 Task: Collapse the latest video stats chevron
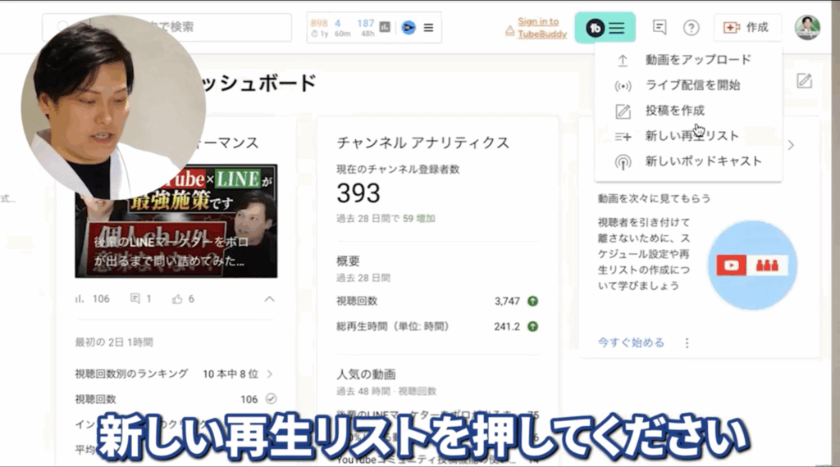(x=268, y=299)
